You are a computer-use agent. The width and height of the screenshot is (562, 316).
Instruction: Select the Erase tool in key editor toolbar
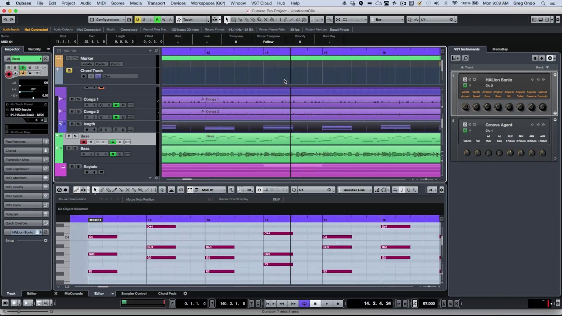click(x=108, y=190)
